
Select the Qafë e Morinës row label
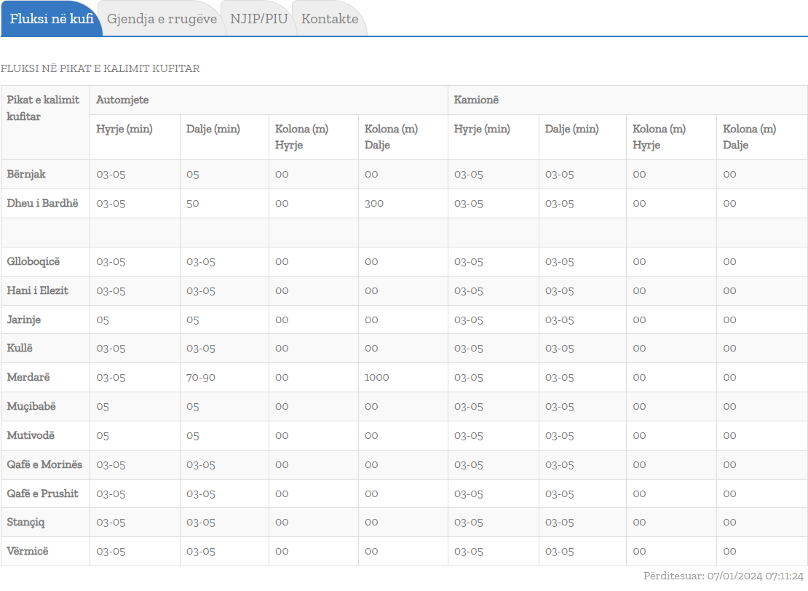click(x=44, y=464)
